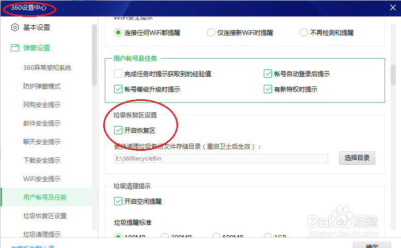Click the main panel scrollbar thumb
This screenshot has width=401, height=248.
point(393,75)
